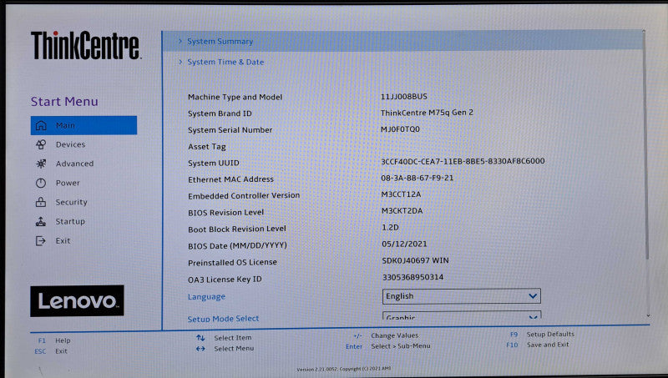The height and width of the screenshot is (378, 668).
Task: Click the Enter Select Sub-Menu hint
Action: (x=388, y=346)
